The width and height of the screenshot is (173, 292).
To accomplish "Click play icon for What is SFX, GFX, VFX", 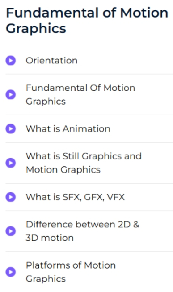I will tap(11, 197).
